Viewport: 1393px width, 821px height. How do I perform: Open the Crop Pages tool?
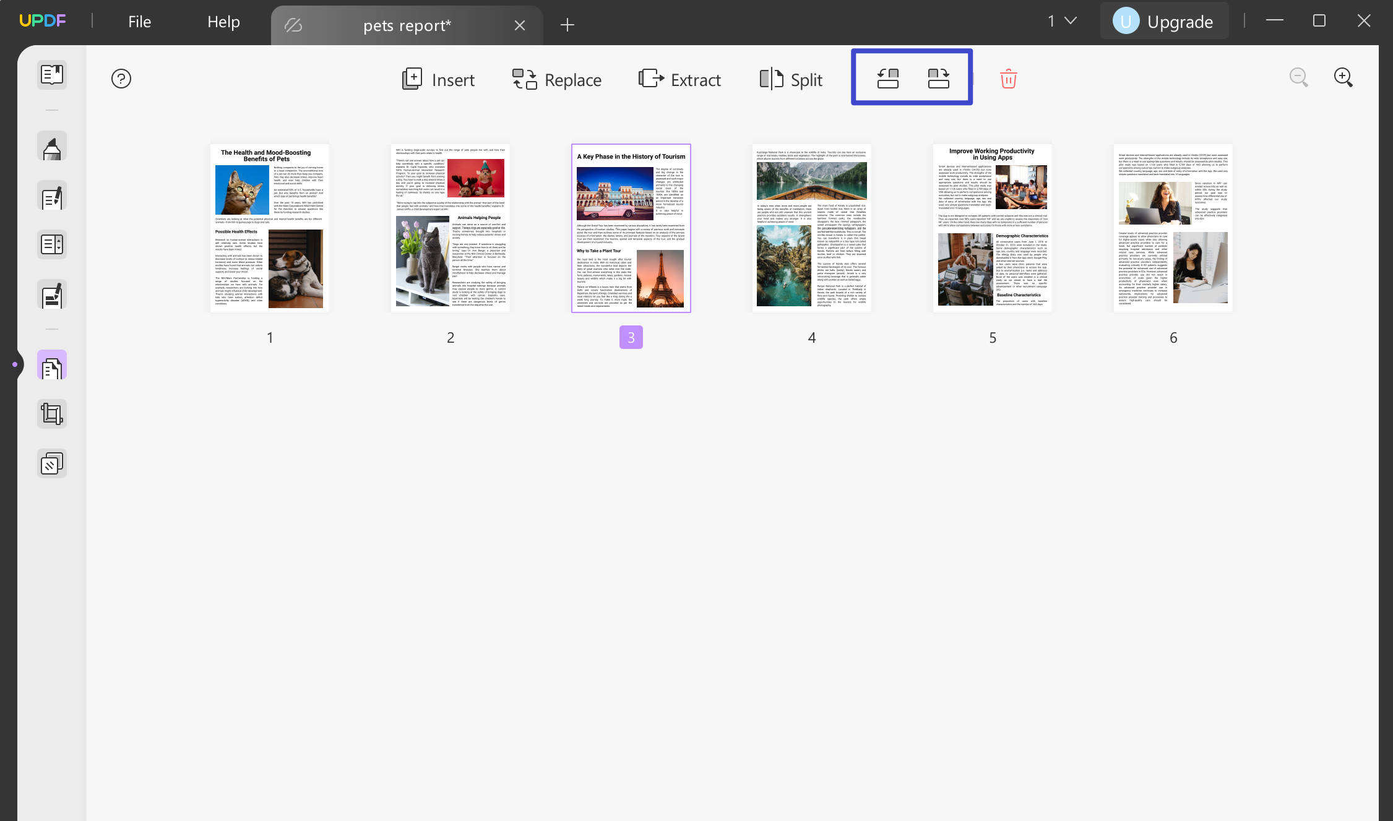(x=52, y=413)
